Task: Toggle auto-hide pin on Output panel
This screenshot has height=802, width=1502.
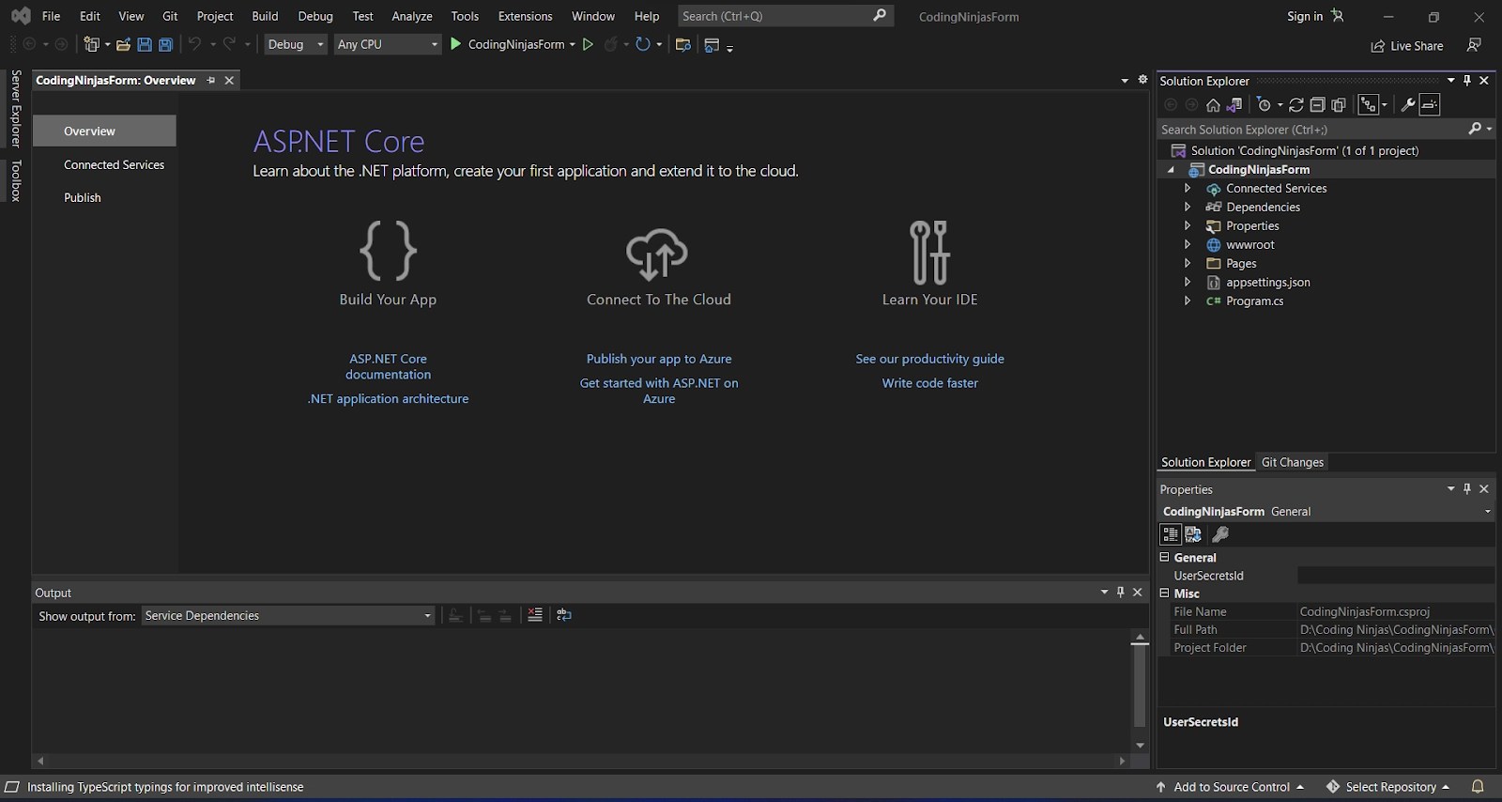Action: 1120,593
